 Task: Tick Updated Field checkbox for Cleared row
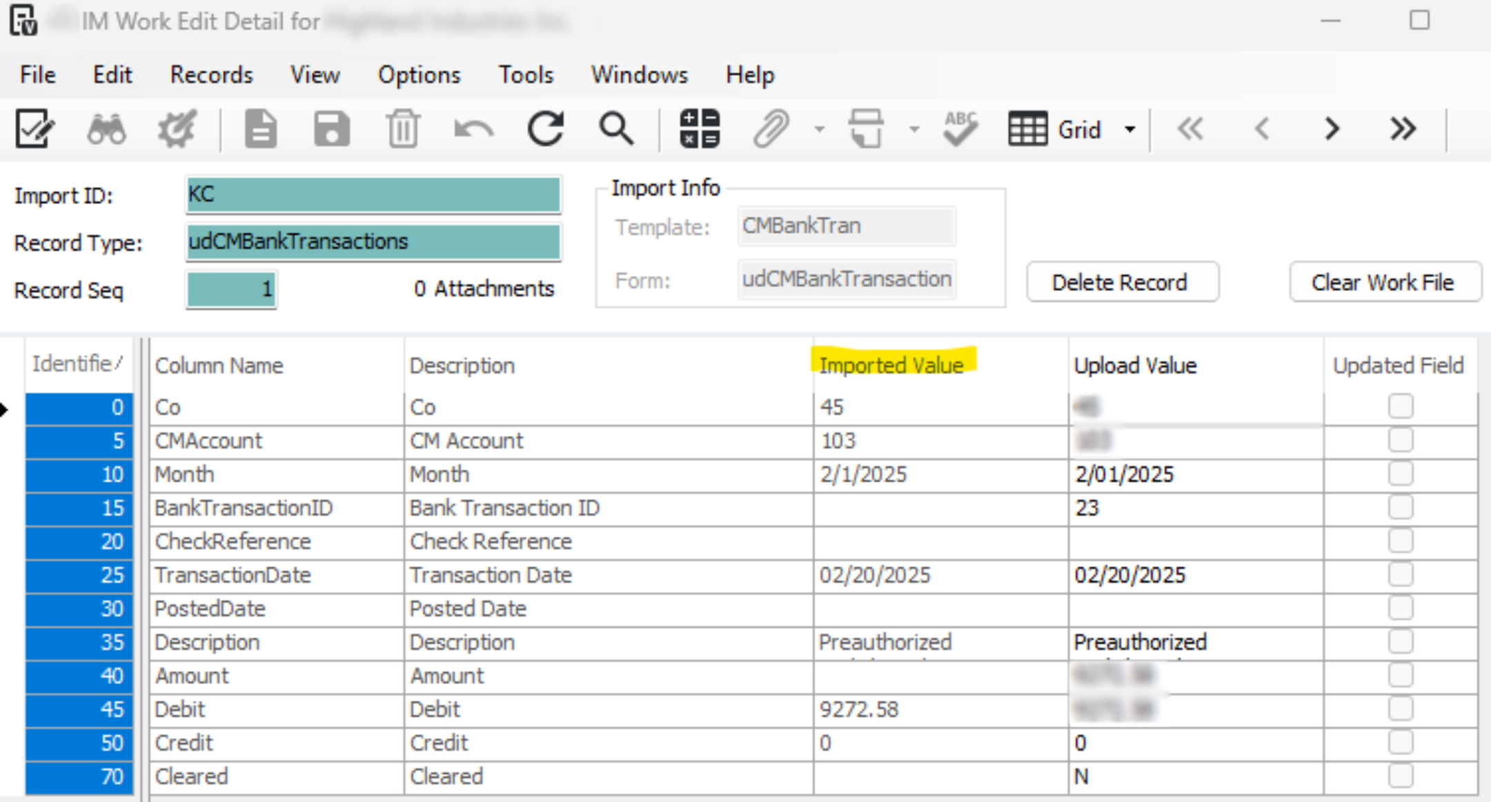coord(1400,776)
